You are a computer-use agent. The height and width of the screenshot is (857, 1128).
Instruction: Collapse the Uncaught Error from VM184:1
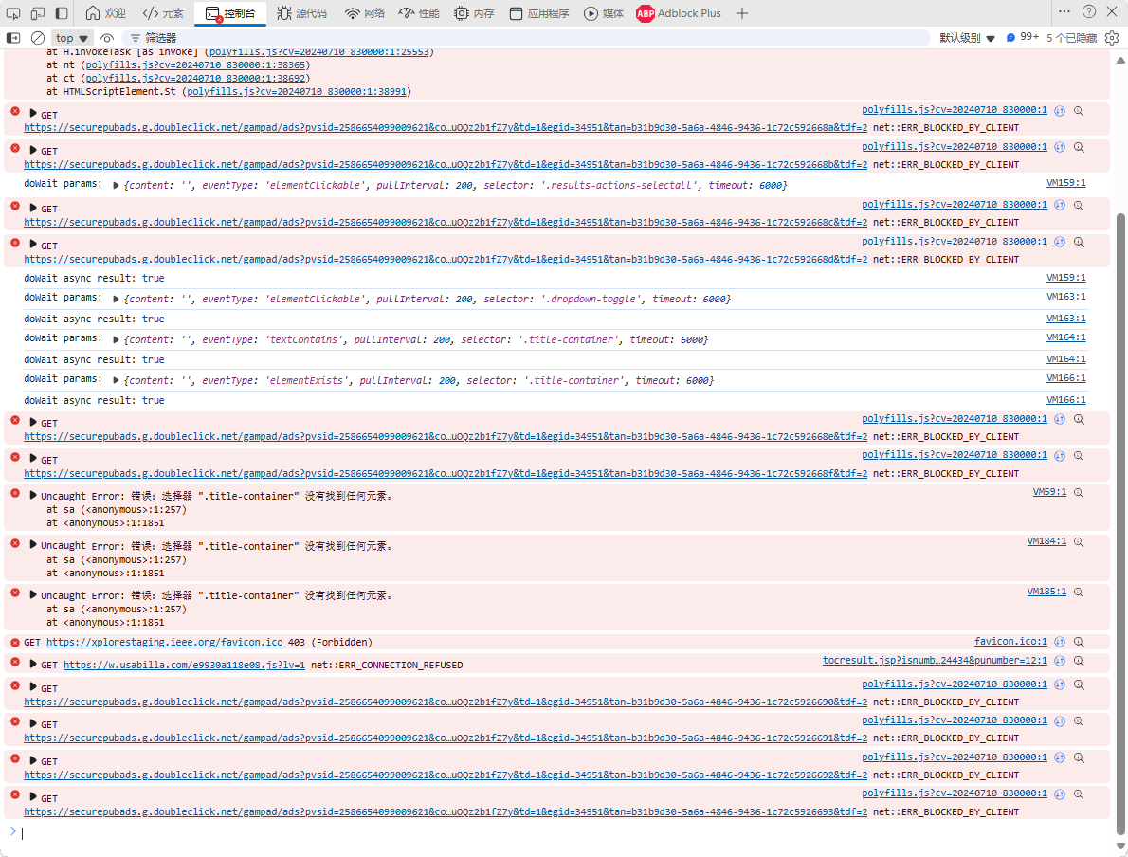click(33, 545)
